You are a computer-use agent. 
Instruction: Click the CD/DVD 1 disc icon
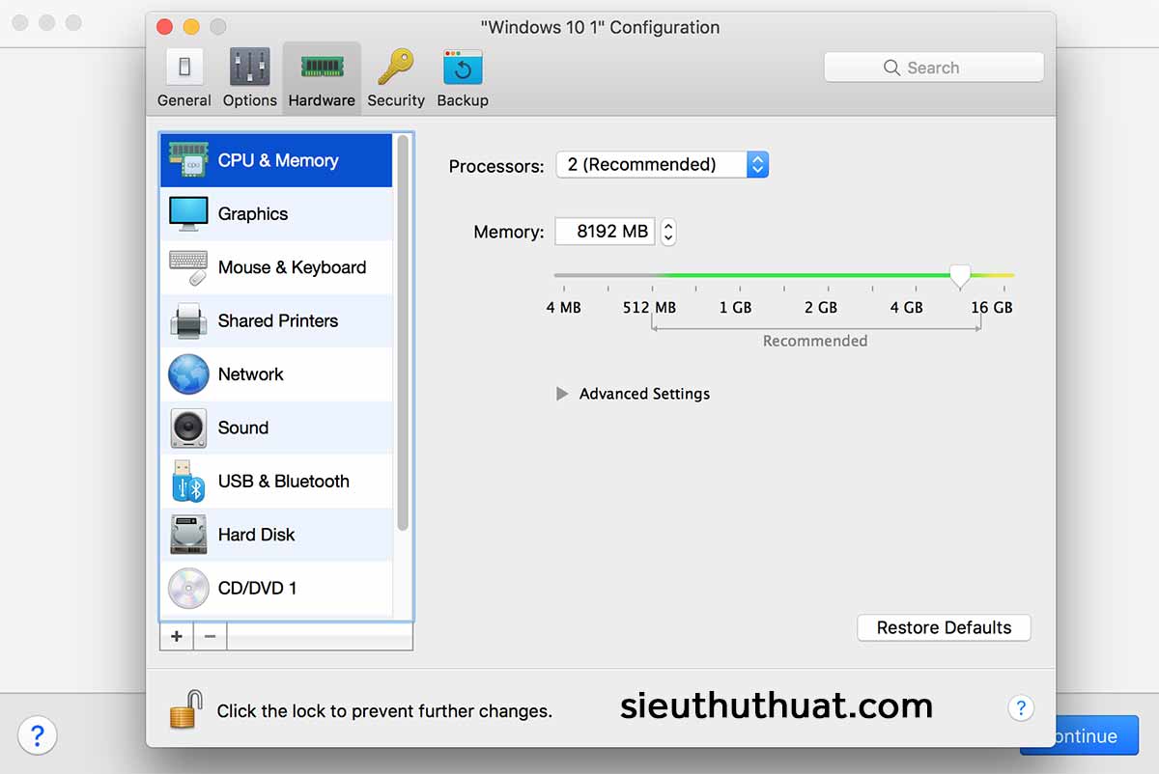[x=188, y=588]
